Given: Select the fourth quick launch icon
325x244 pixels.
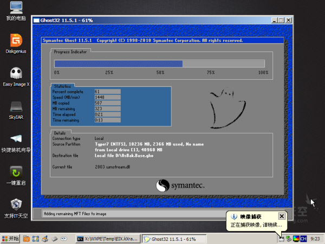Looking at the screenshot, I should click(54, 239).
